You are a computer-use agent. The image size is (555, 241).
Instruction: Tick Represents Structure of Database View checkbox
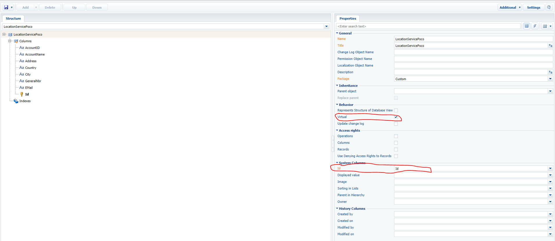click(396, 111)
